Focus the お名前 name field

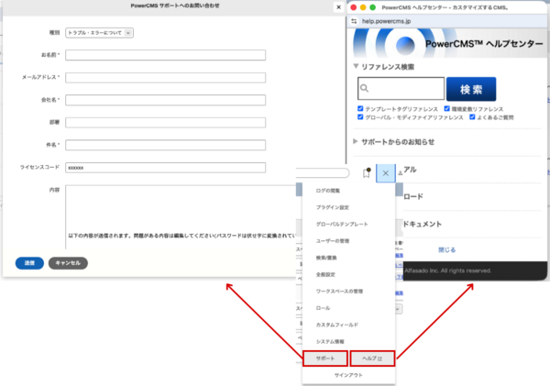point(165,55)
